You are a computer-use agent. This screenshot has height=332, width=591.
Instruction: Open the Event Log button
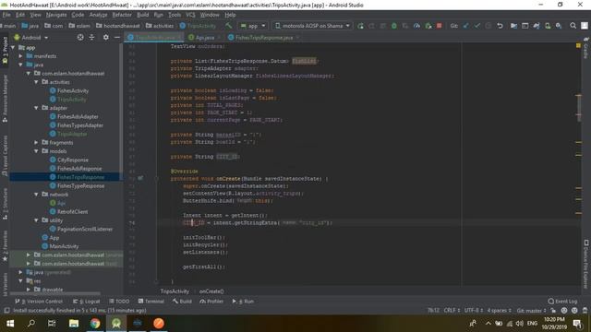(562, 302)
